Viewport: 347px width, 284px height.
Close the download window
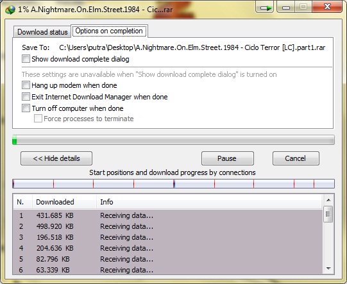(x=327, y=7)
